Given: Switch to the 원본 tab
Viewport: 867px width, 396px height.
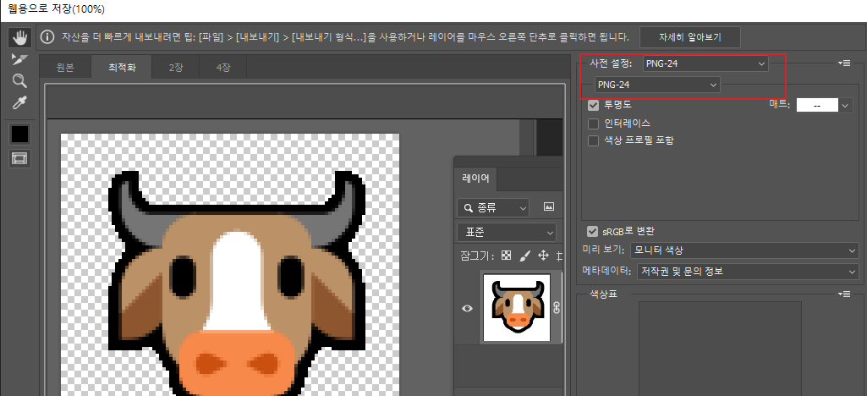Looking at the screenshot, I should (x=65, y=68).
